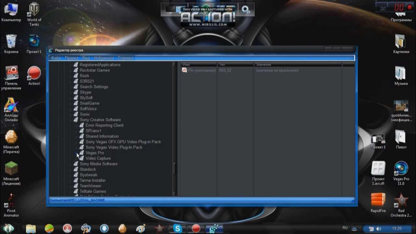Click the Shared Information folder icon
Viewport: 416px width, 234px height.
pos(82,136)
